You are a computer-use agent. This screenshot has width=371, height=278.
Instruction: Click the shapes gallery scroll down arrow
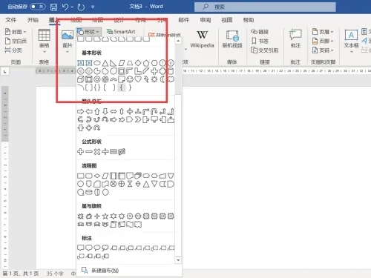pos(178,260)
